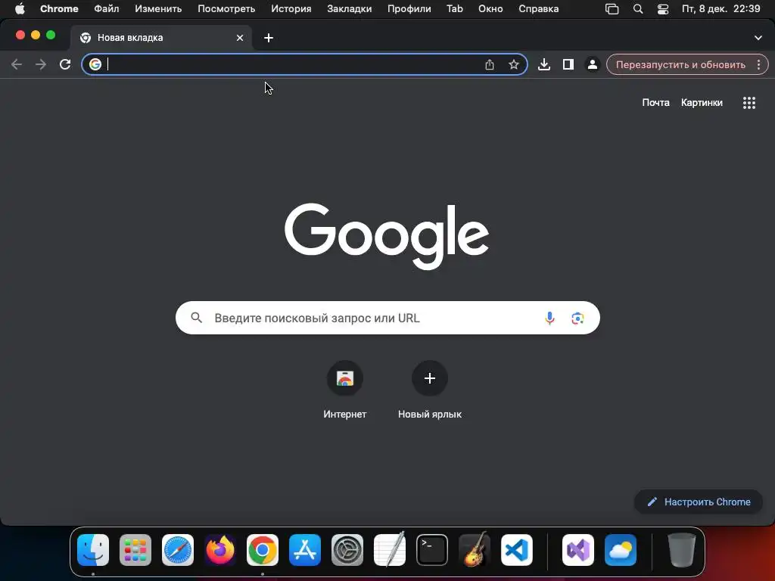Open the Tab menu
Screen dimensions: 775x581
click(x=454, y=9)
